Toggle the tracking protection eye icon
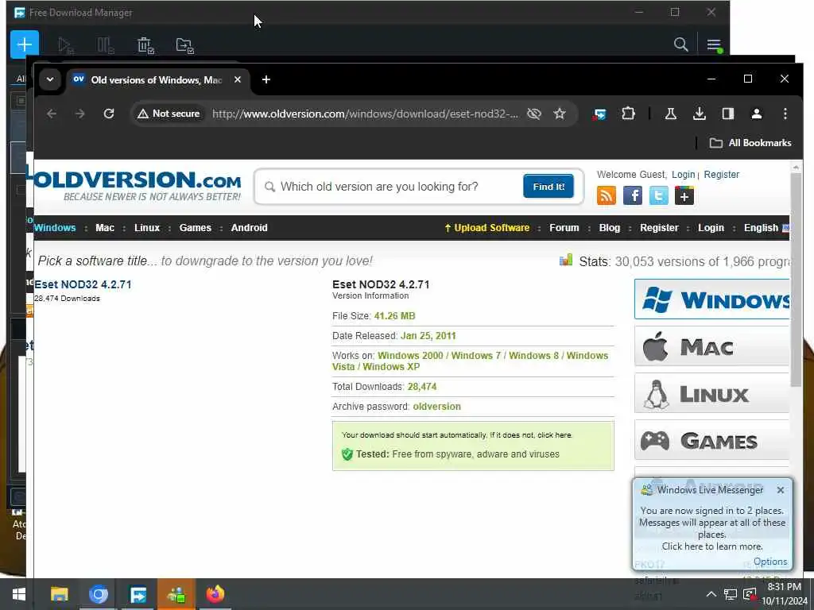 [x=533, y=114]
